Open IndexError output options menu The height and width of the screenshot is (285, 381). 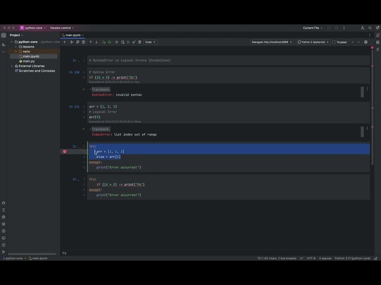click(367, 128)
